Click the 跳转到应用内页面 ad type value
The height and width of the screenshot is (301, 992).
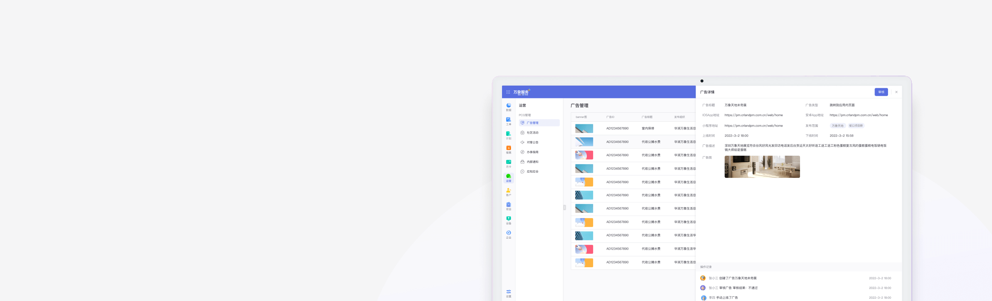[x=842, y=105]
